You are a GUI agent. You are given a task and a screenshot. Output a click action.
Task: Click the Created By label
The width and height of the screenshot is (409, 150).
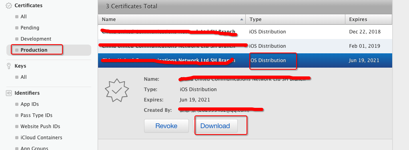click(x=158, y=110)
